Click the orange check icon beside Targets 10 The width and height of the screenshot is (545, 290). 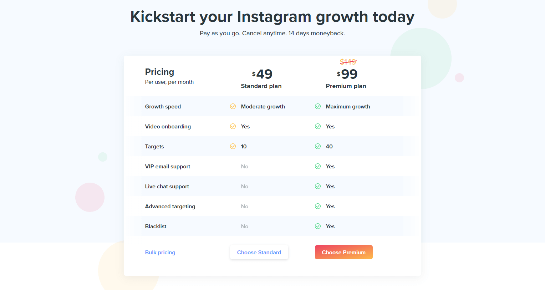(x=233, y=146)
